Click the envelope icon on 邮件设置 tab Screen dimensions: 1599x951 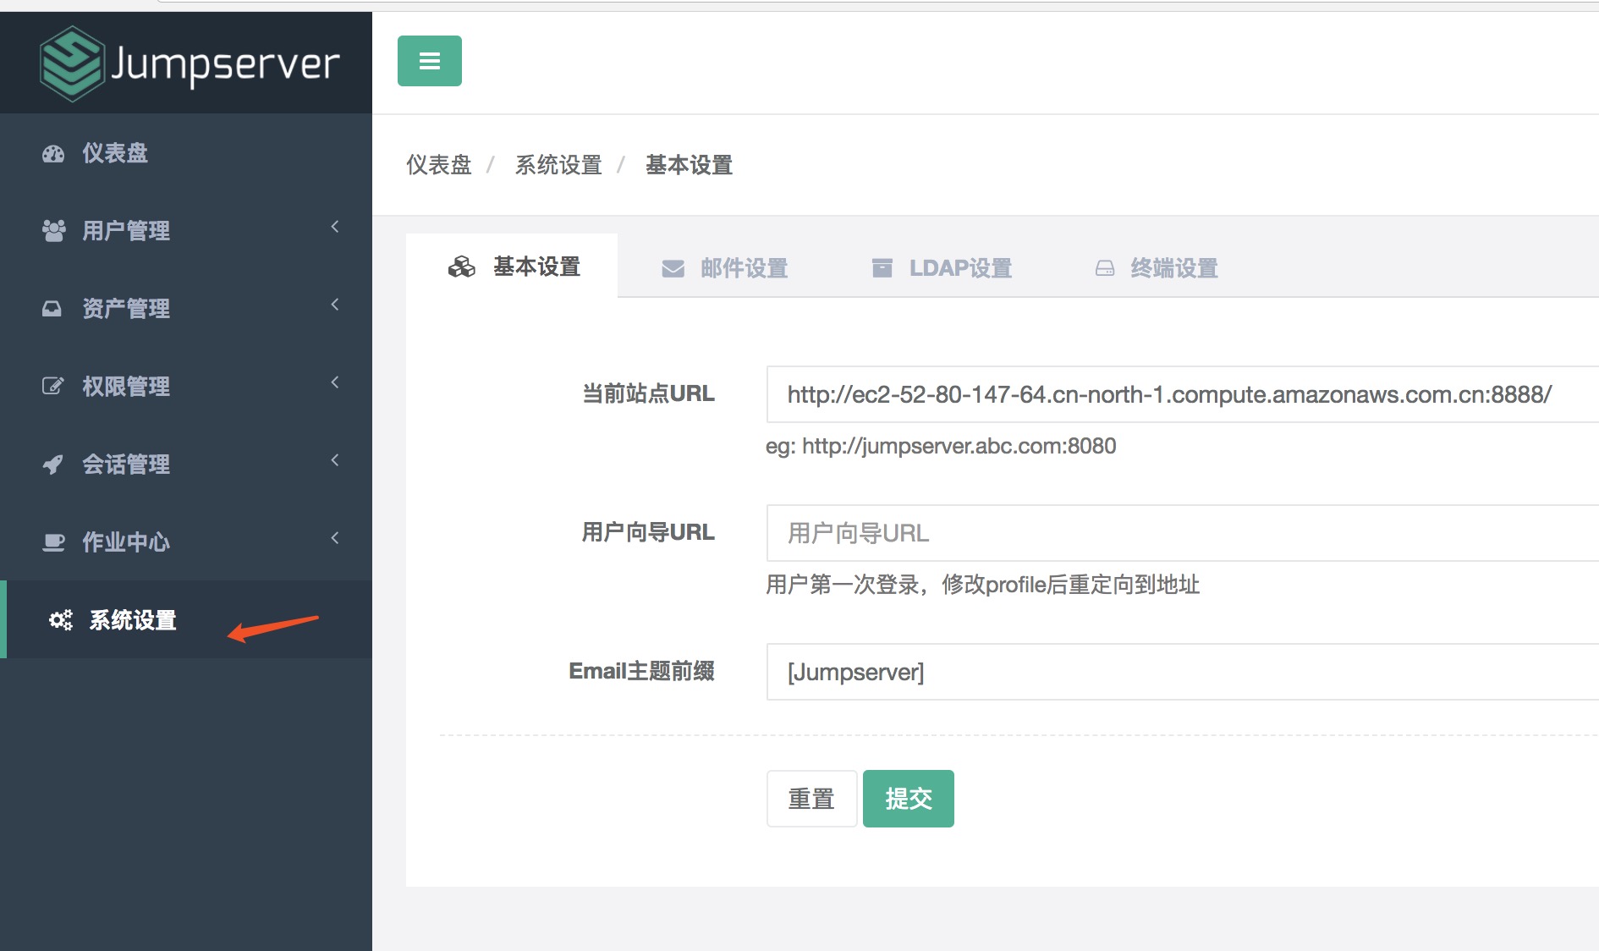pyautogui.click(x=671, y=268)
